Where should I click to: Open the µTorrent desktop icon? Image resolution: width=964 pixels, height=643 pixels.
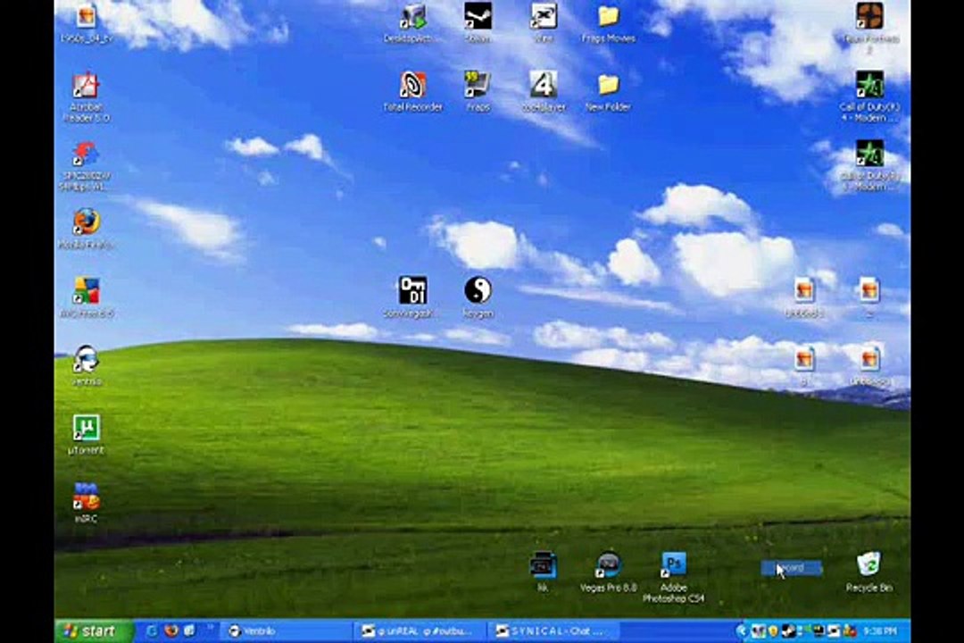click(86, 434)
